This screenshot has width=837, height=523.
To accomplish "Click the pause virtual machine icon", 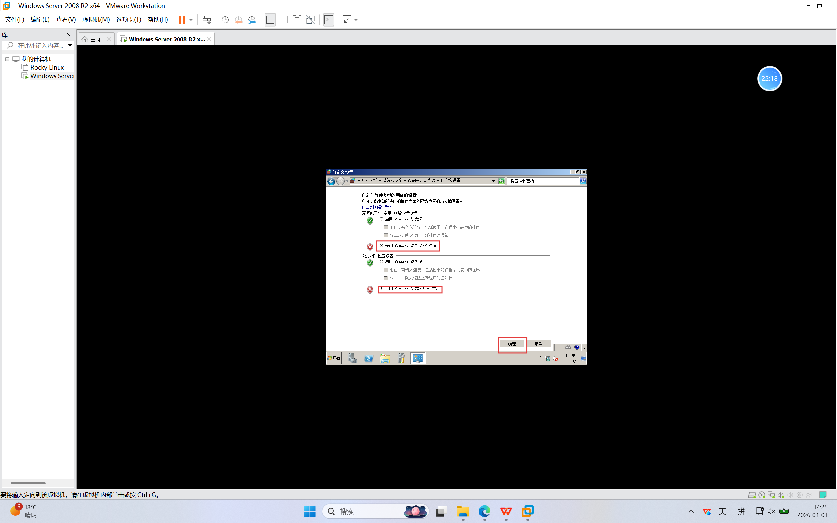I will [181, 20].
